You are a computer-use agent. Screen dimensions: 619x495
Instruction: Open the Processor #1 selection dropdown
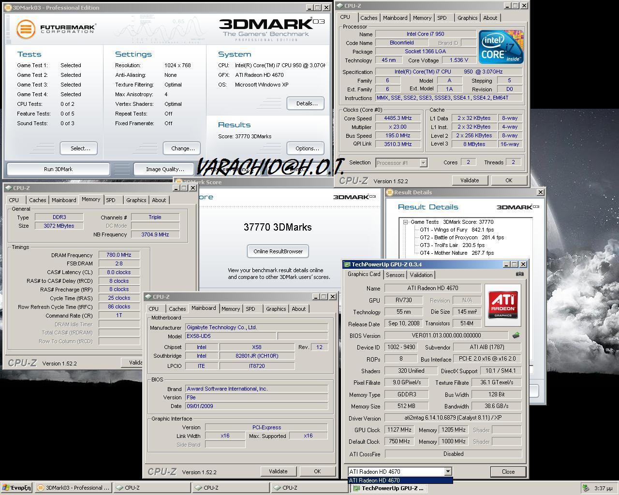(423, 163)
